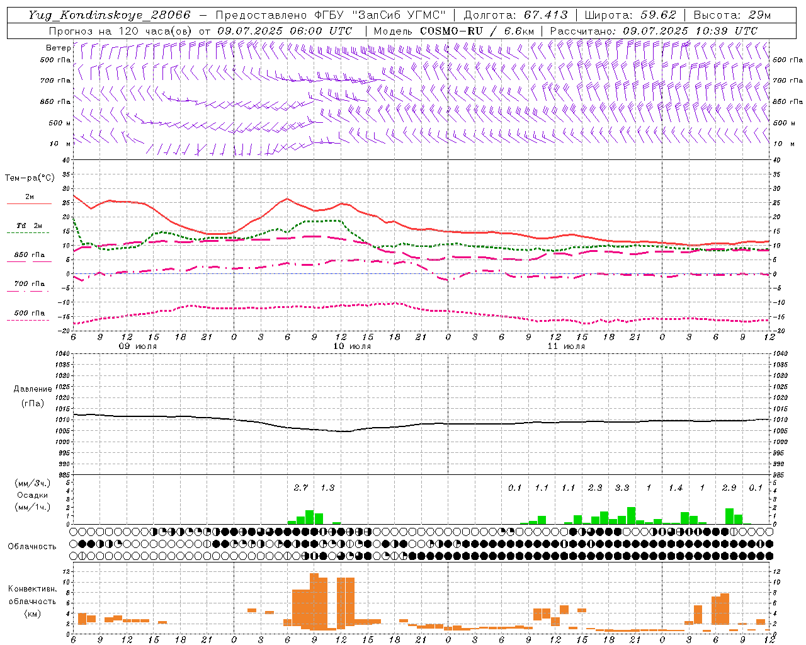Select the latitude value Широта: 59.62

(x=630, y=15)
